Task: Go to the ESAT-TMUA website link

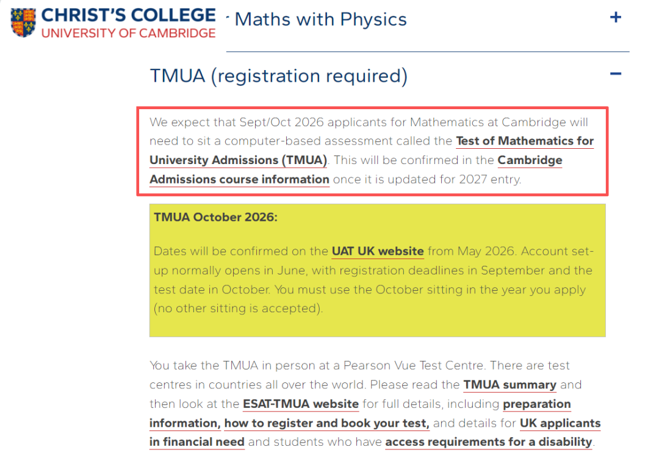Action: [300, 404]
